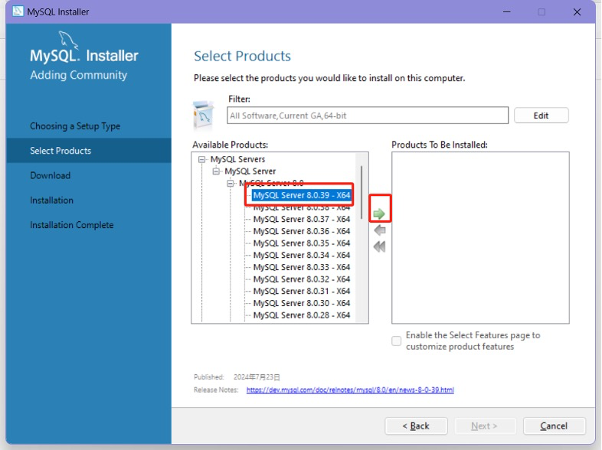
Task: Click the gray remove-product left arrow
Action: 379,230
